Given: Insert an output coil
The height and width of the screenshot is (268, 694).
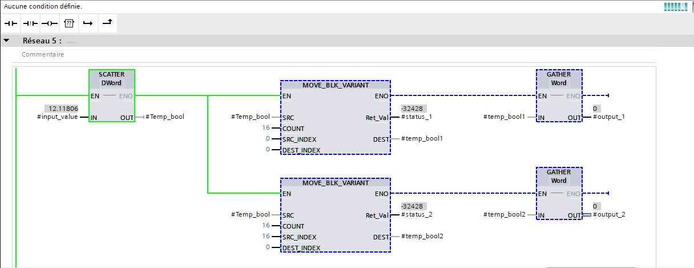Looking at the screenshot, I should (50, 23).
